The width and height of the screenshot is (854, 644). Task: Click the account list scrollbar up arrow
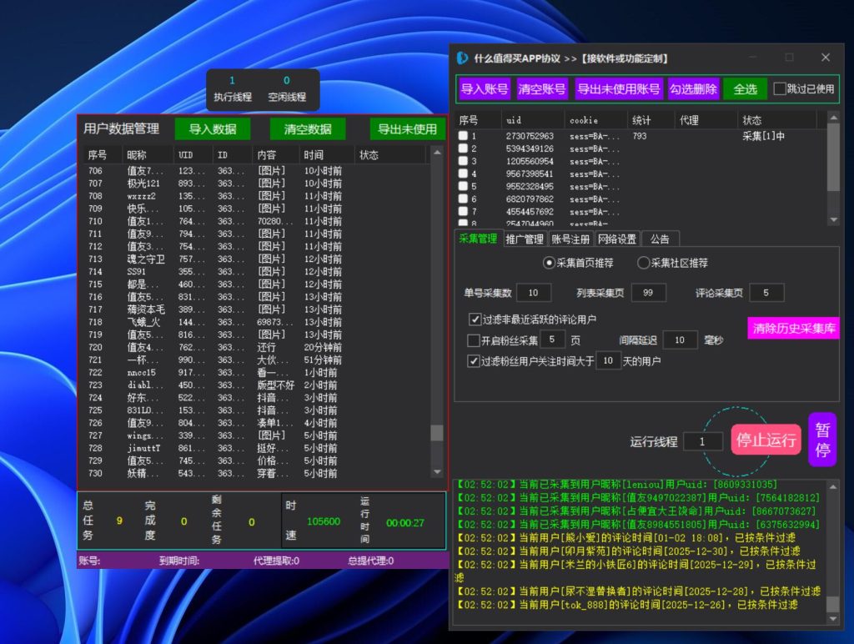click(834, 118)
